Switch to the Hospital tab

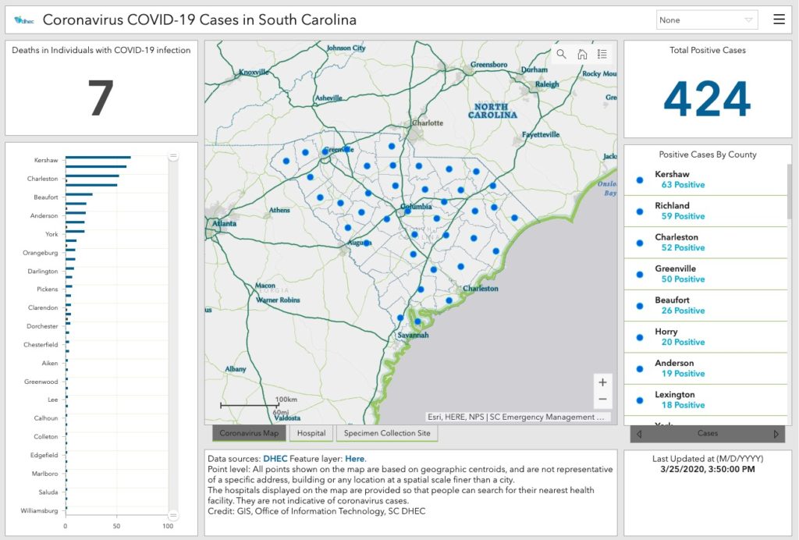[311, 433]
